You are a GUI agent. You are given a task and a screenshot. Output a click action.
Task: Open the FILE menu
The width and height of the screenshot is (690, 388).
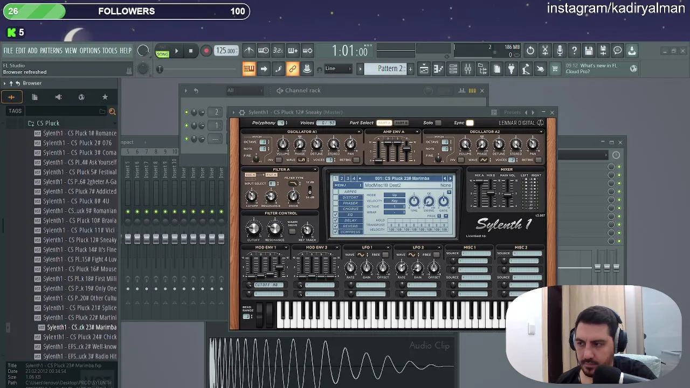click(8, 51)
